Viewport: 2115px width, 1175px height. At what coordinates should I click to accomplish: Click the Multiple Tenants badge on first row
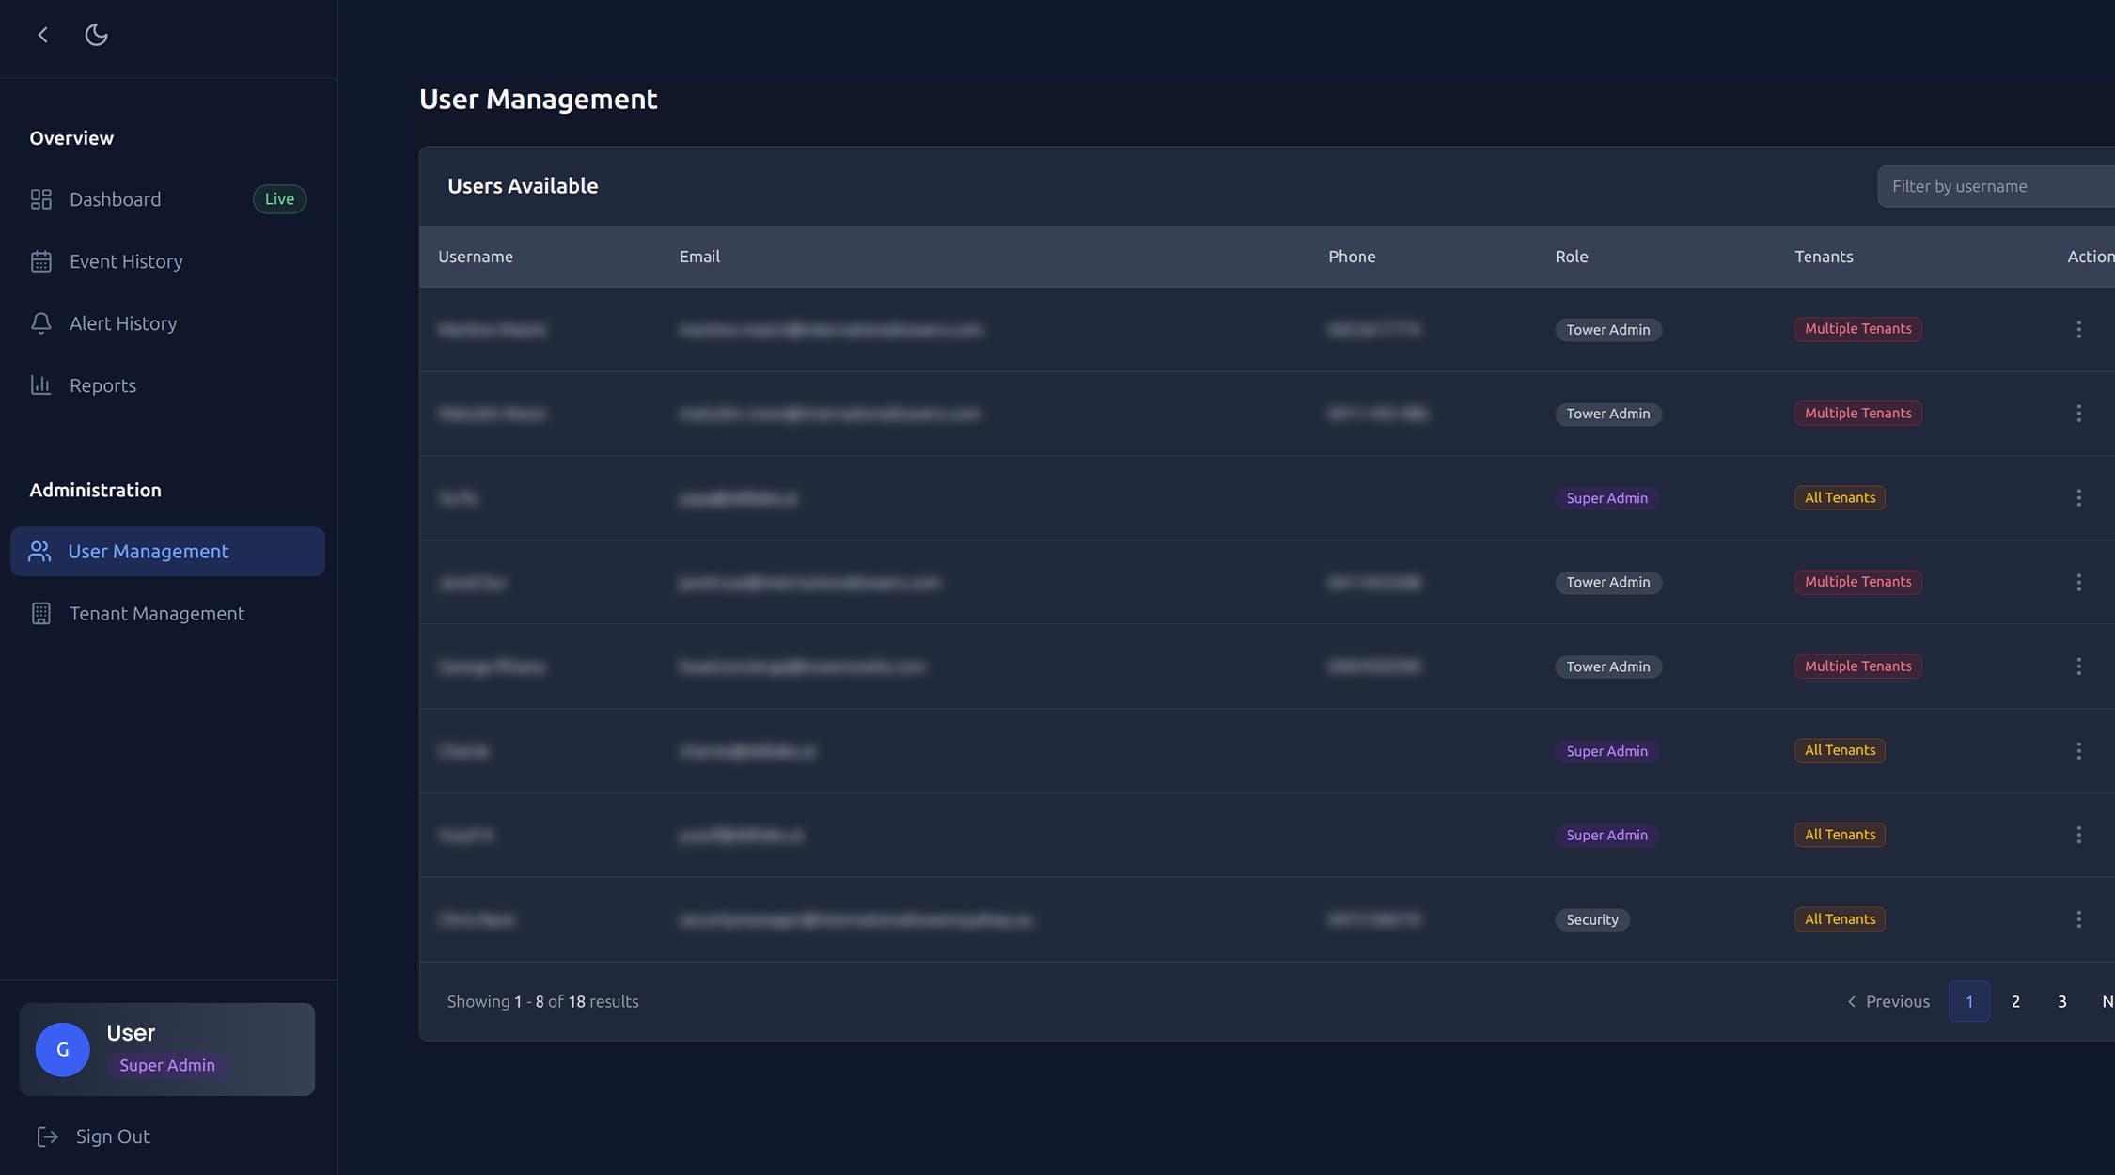click(x=1857, y=329)
